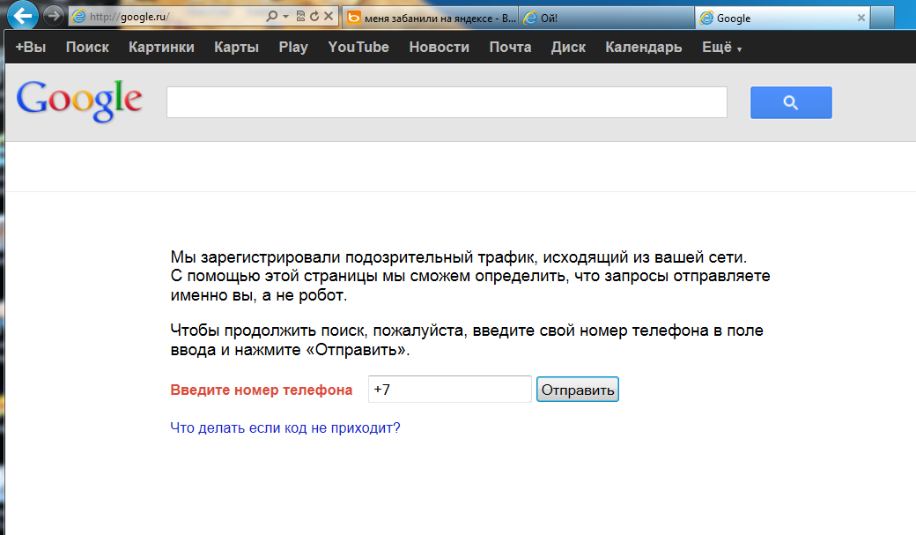The height and width of the screenshot is (535, 916).
Task: Click the search magnifier in address bar
Action: tap(272, 17)
